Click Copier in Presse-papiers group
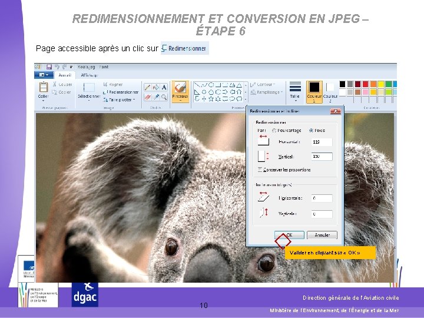 (62, 92)
